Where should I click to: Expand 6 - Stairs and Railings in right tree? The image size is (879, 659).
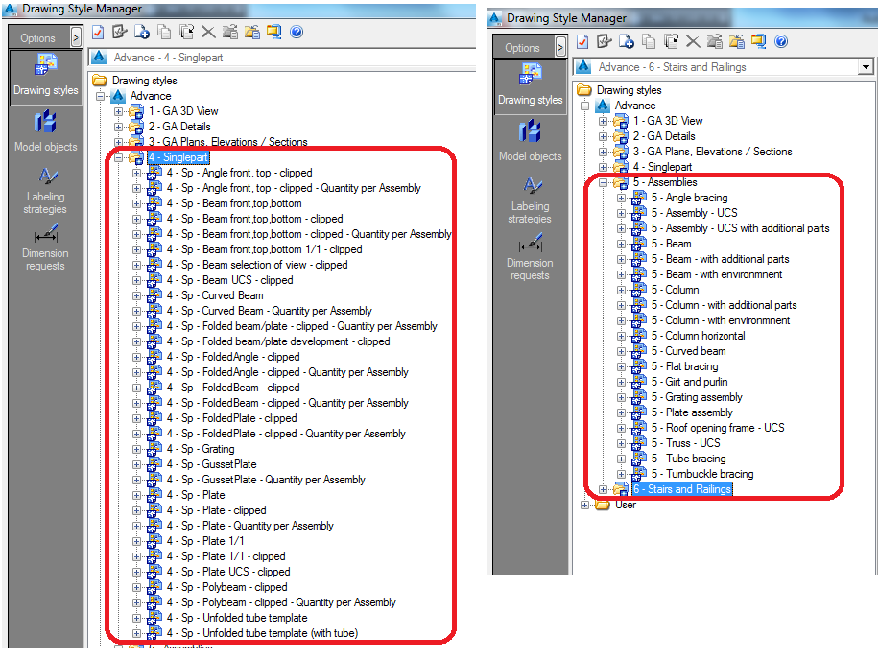coord(603,490)
